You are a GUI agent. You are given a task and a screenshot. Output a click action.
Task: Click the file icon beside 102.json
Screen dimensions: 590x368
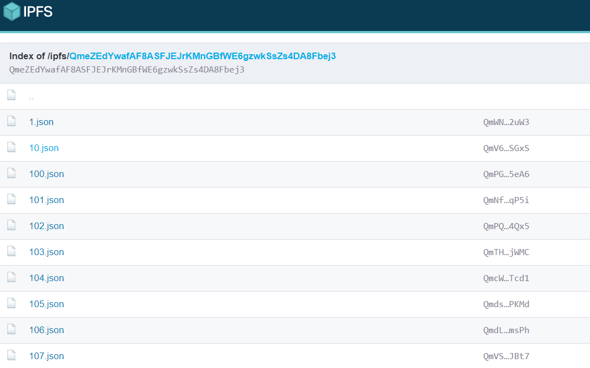pos(11,226)
